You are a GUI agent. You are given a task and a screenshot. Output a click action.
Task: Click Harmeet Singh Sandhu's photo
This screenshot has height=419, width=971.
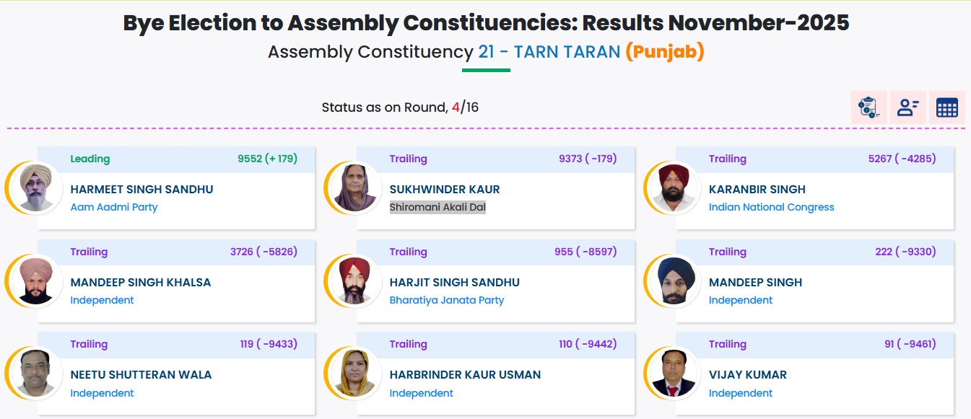[35, 188]
